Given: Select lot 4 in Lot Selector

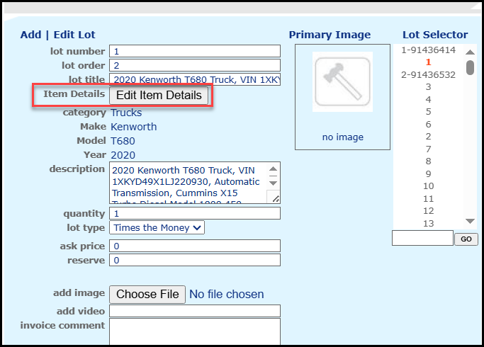Looking at the screenshot, I should (429, 100).
